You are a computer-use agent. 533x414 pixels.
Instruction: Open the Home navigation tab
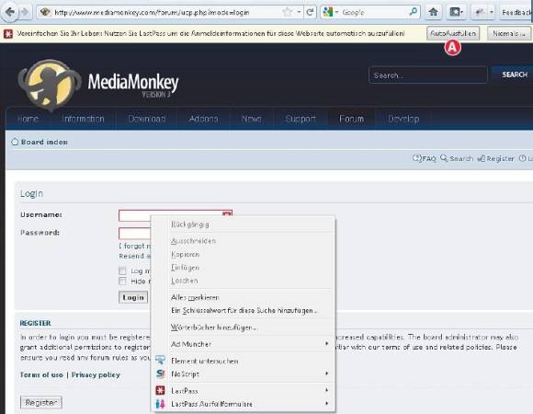[x=28, y=119]
